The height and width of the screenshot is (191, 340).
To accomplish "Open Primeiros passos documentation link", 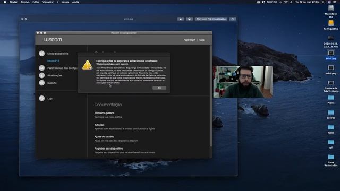I will pos(104,113).
